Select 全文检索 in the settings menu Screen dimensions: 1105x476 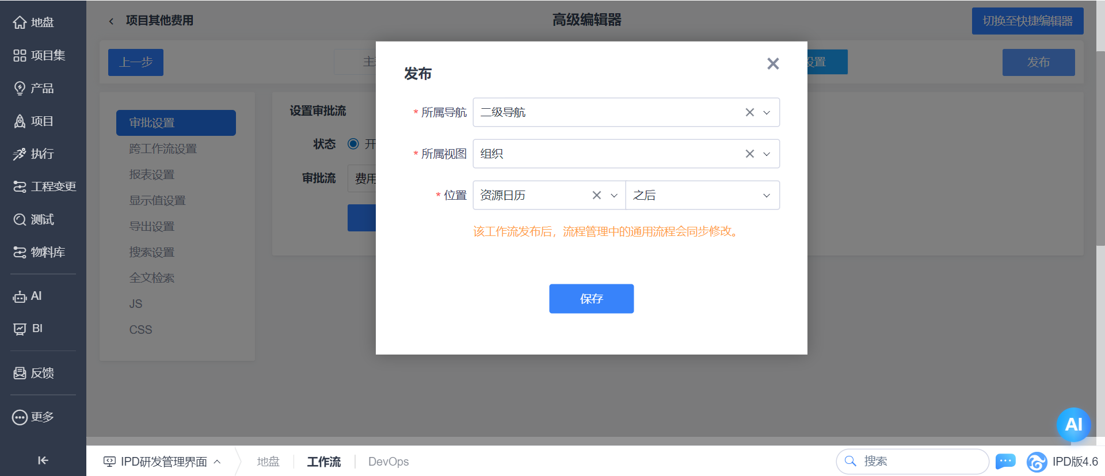[x=152, y=277]
